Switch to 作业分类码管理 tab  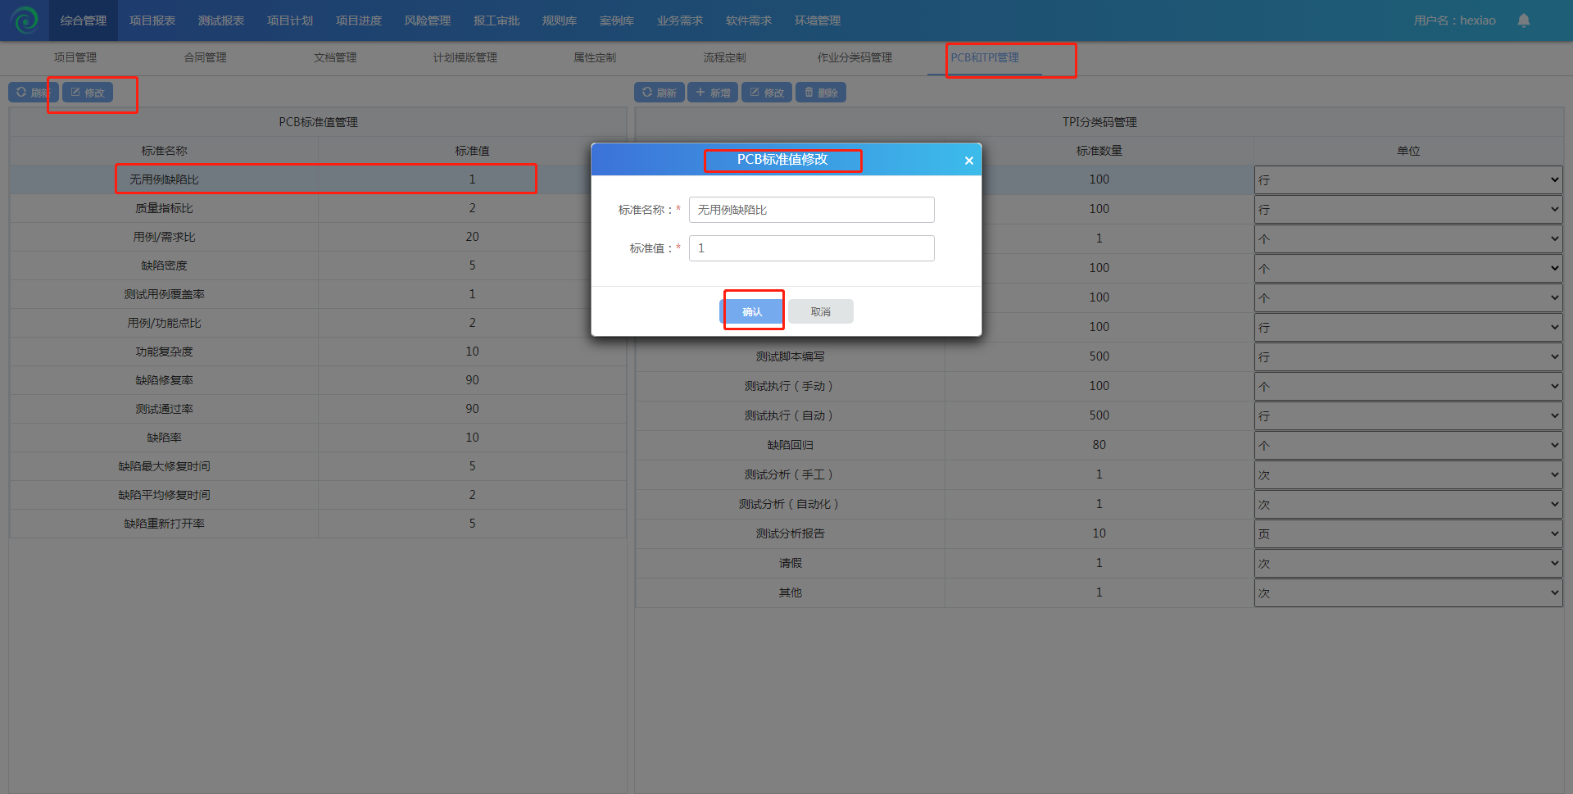point(854,57)
